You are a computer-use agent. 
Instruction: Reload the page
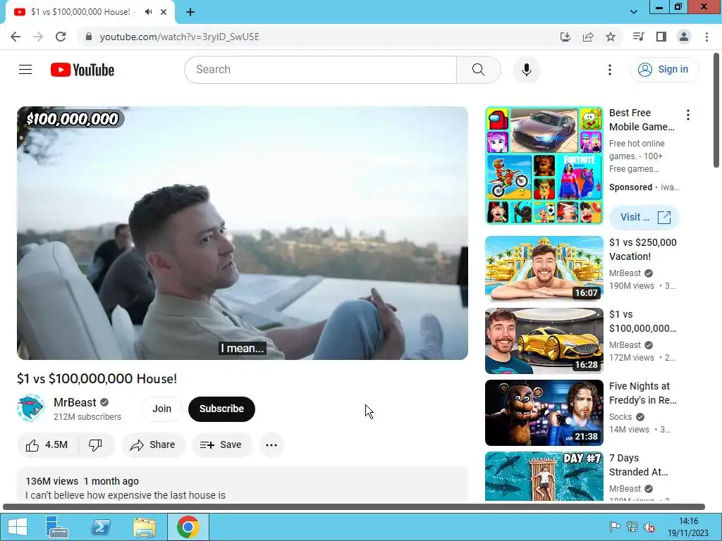tap(61, 37)
